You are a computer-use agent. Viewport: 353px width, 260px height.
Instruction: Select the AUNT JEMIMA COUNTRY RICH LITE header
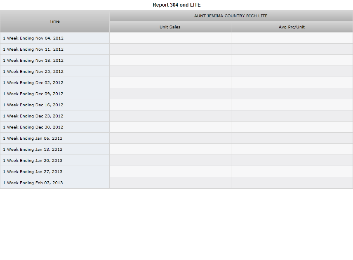231,16
